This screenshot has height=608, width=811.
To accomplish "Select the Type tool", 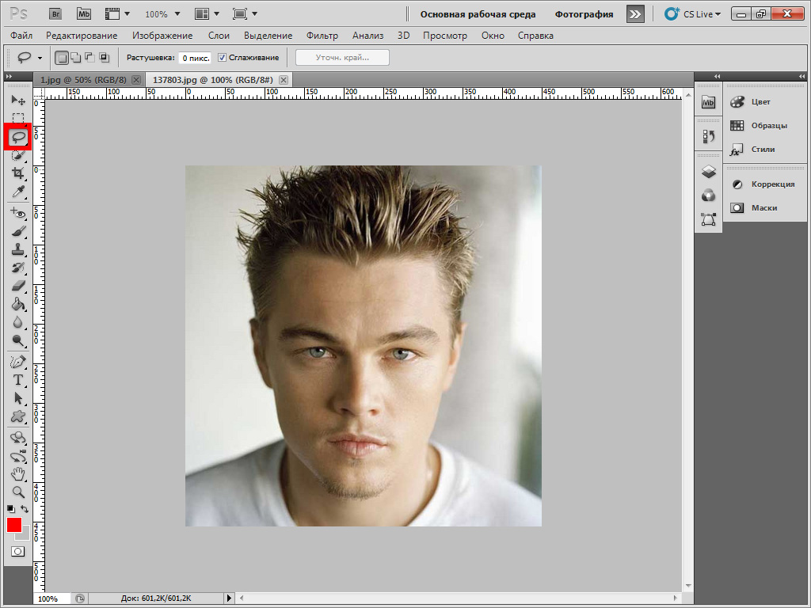I will (18, 380).
